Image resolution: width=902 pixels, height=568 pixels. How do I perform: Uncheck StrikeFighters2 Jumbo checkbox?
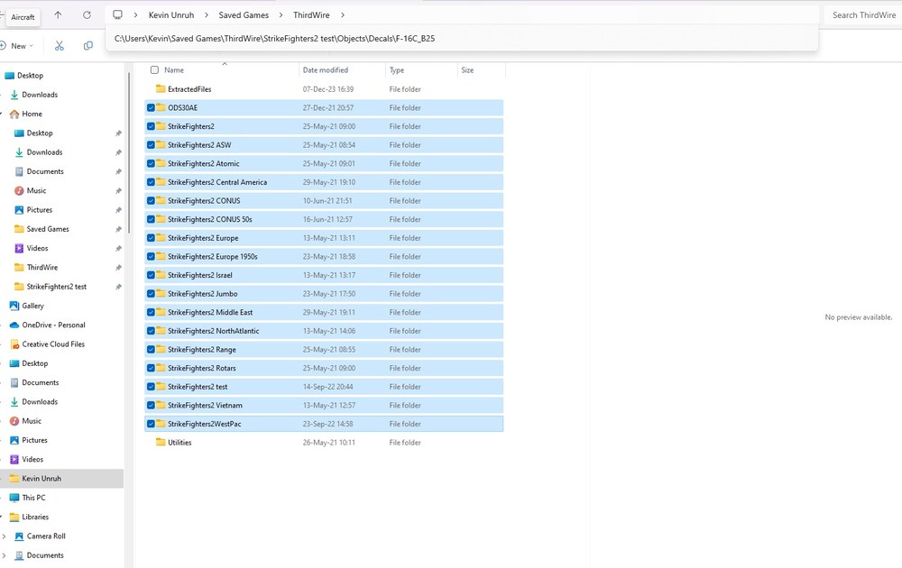(151, 294)
